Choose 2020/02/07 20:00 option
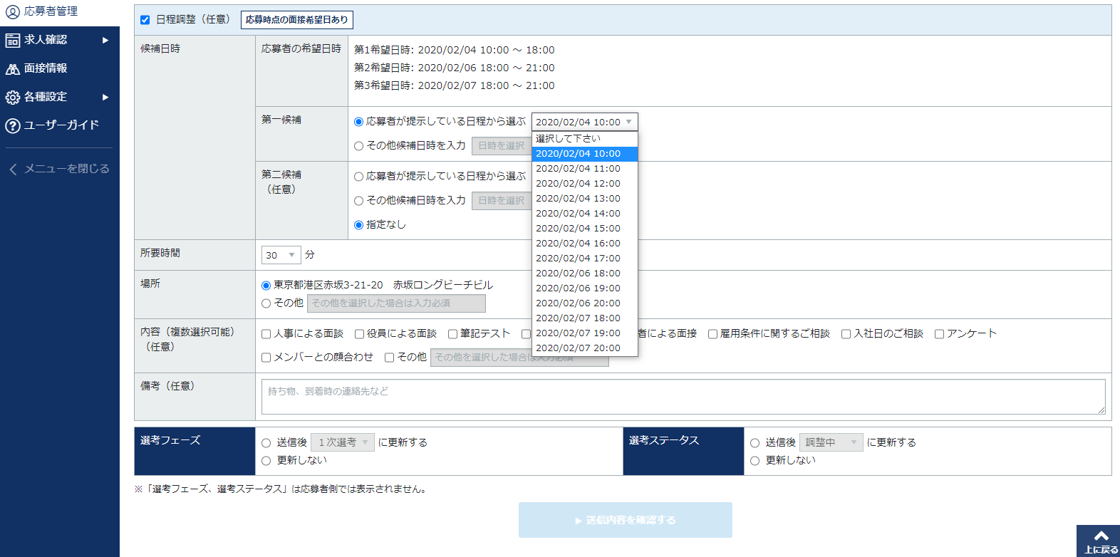 (x=585, y=348)
